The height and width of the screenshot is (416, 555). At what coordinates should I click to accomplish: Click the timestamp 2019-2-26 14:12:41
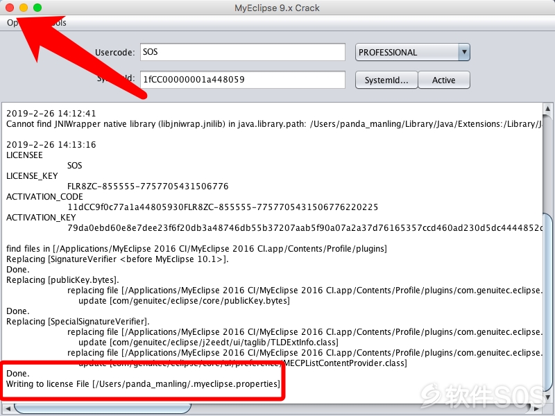[51, 114]
